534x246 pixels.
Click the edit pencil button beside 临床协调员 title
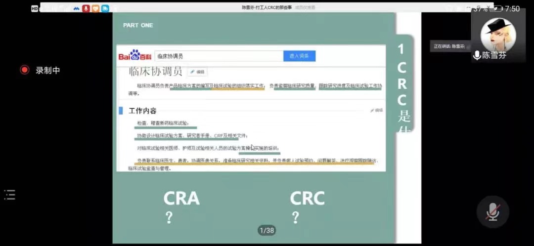click(197, 72)
